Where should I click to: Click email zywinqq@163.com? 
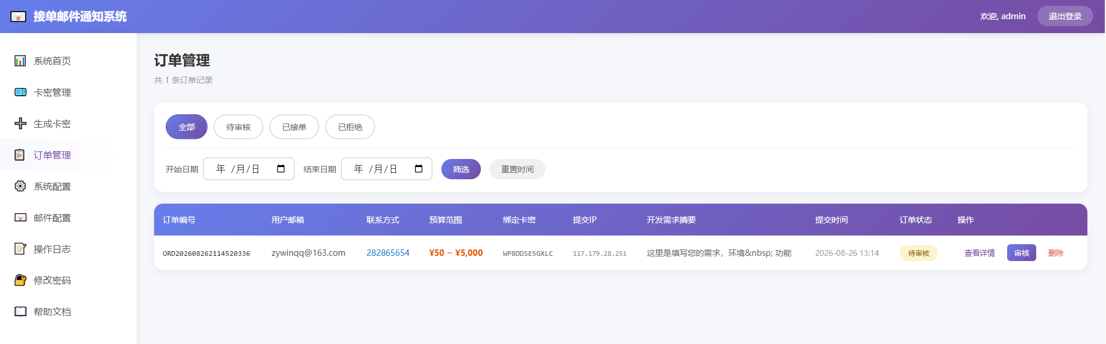[x=308, y=253]
